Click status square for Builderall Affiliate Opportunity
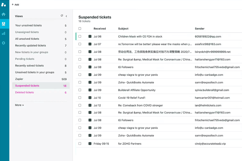 point(90,90)
